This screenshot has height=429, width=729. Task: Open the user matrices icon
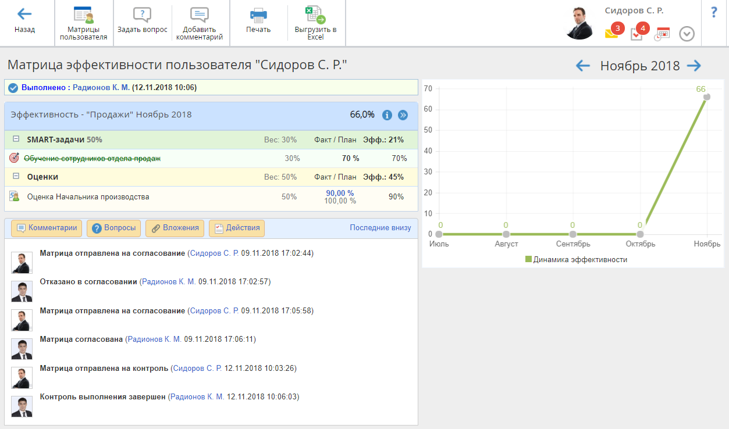pyautogui.click(x=83, y=16)
